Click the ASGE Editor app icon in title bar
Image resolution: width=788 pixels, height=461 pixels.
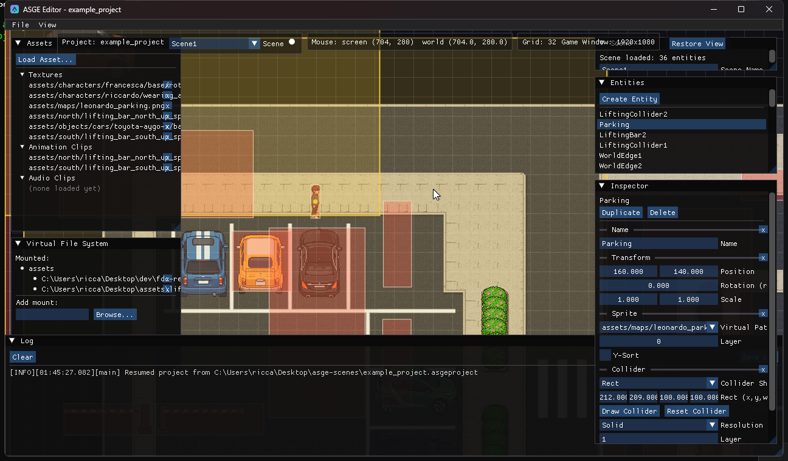15,10
